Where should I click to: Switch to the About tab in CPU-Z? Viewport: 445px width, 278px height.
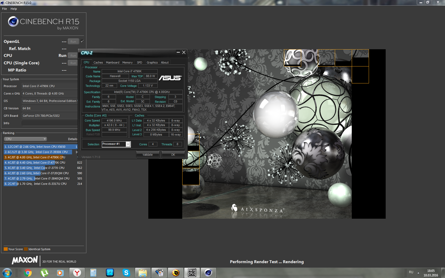[x=165, y=62]
